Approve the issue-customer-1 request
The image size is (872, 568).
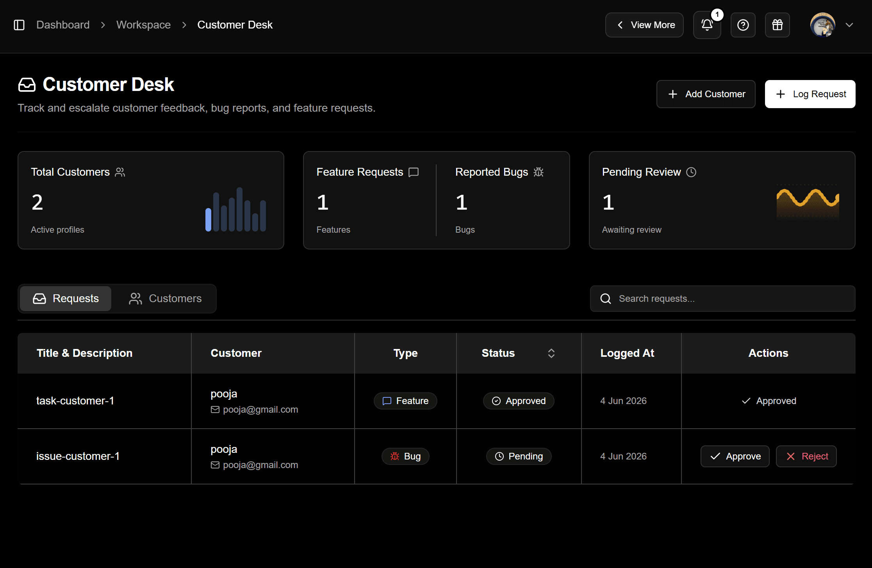pos(735,456)
